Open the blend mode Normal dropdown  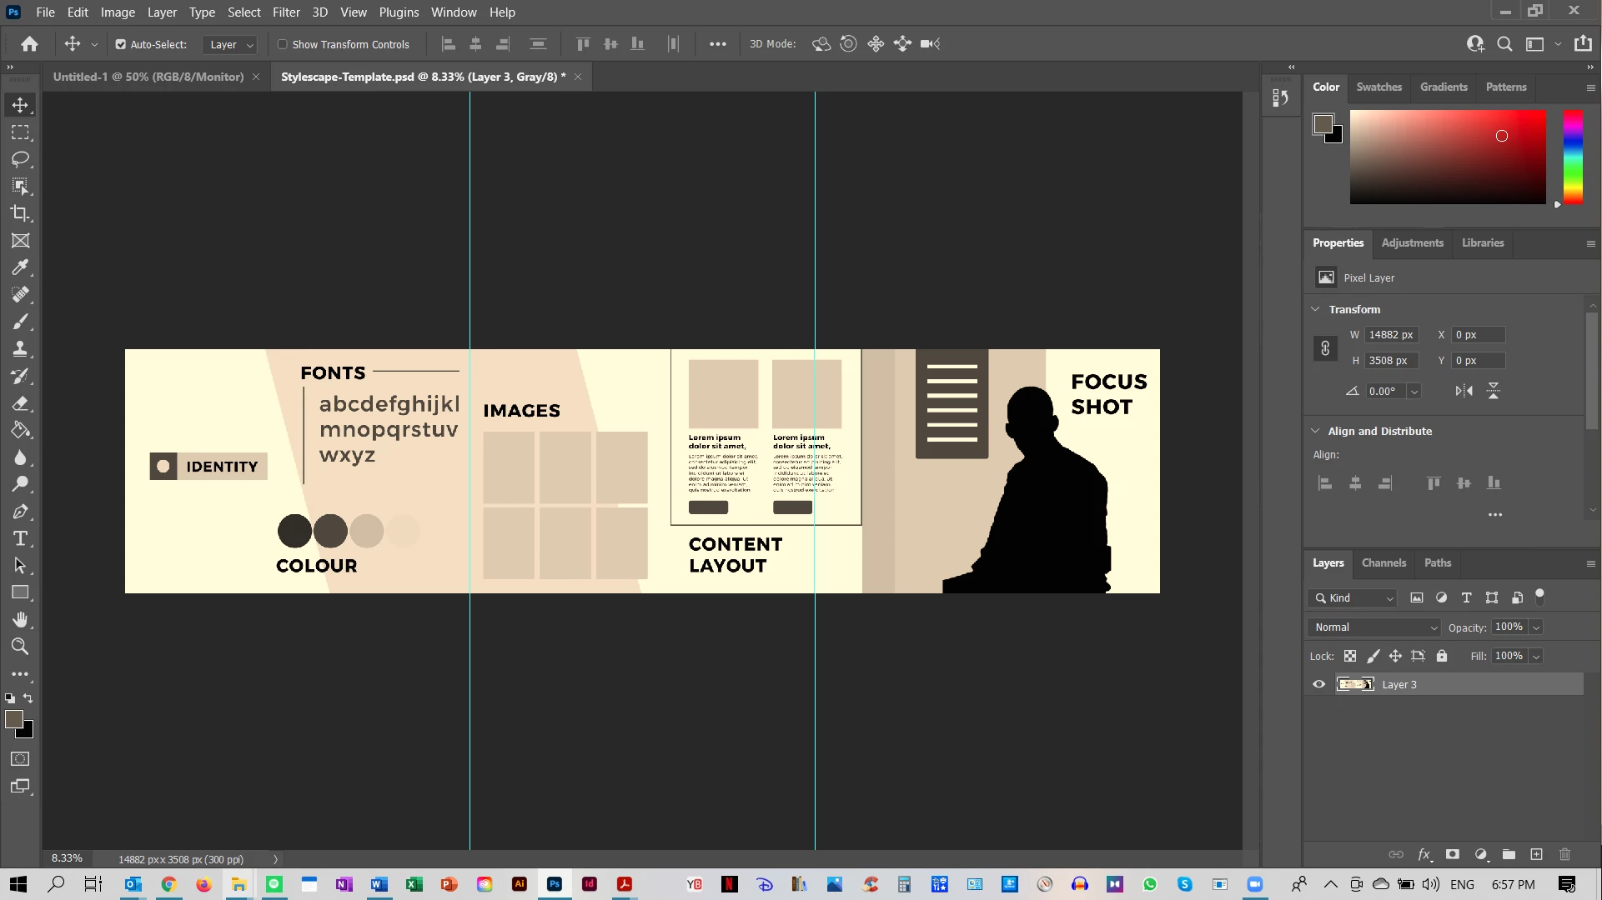pos(1374,627)
